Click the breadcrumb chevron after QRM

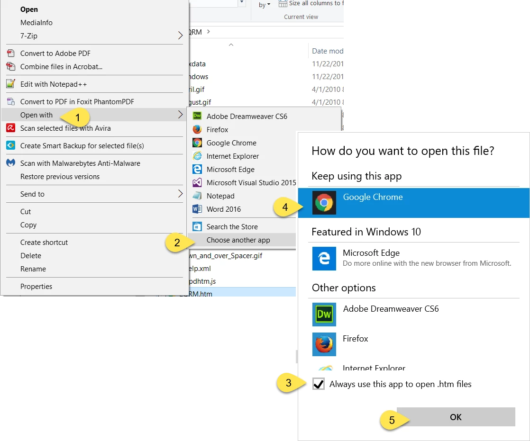click(209, 32)
